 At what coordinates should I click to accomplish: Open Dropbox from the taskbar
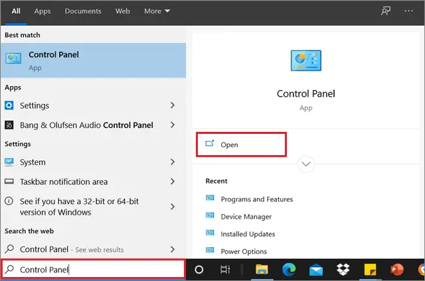point(343,270)
